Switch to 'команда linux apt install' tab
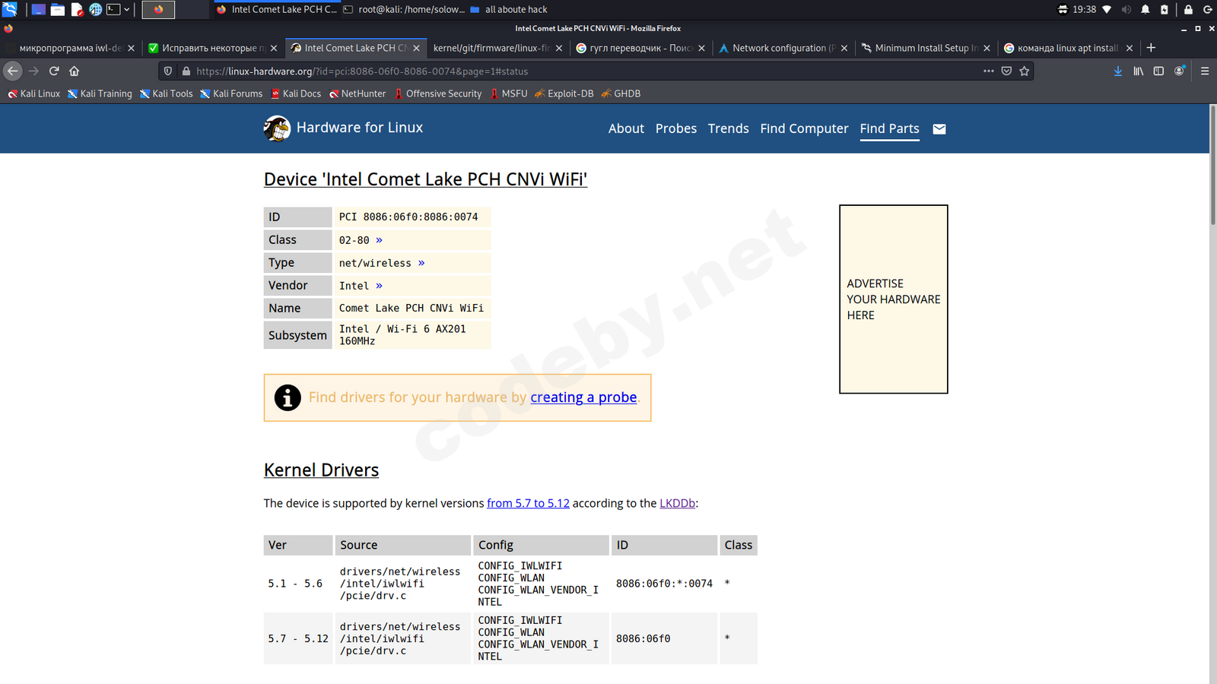Image resolution: width=1217 pixels, height=684 pixels. [x=1068, y=48]
